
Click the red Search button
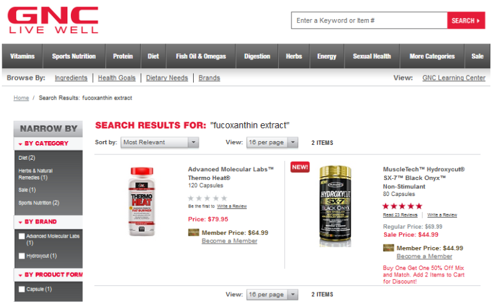(x=466, y=20)
